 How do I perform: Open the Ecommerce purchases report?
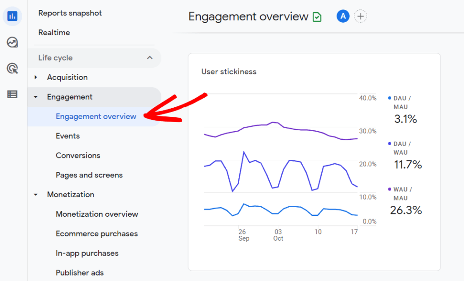point(97,233)
